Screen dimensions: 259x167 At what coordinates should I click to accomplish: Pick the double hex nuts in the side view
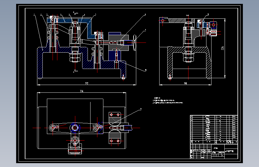click(x=188, y=58)
